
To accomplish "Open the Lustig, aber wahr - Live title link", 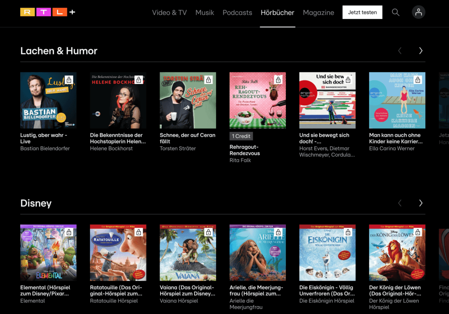I will pyautogui.click(x=43, y=138).
